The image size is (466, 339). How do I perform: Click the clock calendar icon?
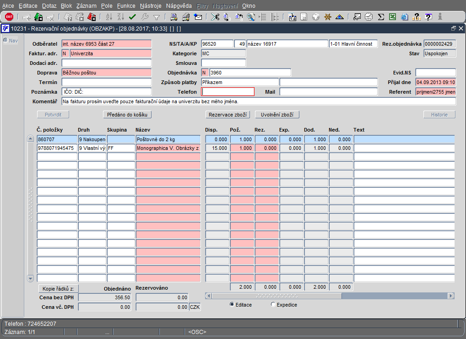(369, 17)
